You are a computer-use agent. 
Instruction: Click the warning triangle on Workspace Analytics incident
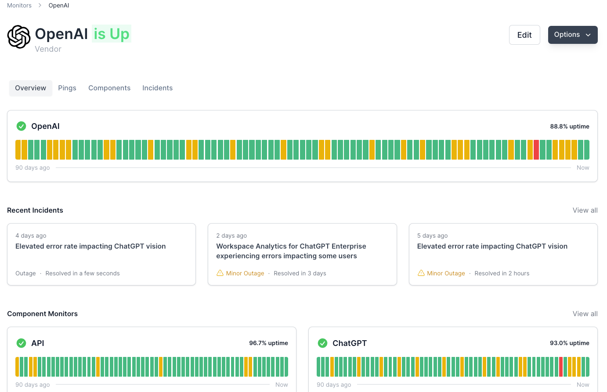click(x=220, y=273)
